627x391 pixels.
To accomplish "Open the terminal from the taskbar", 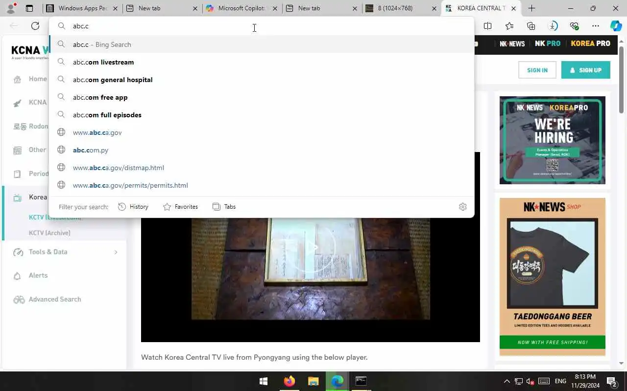I will [x=361, y=381].
